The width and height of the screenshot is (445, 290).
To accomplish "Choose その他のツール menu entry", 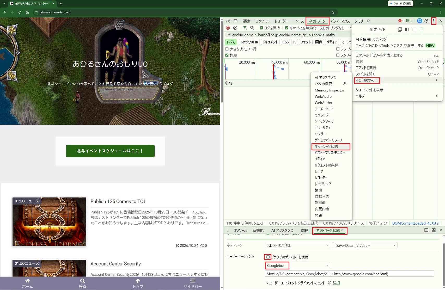I will coord(397,80).
